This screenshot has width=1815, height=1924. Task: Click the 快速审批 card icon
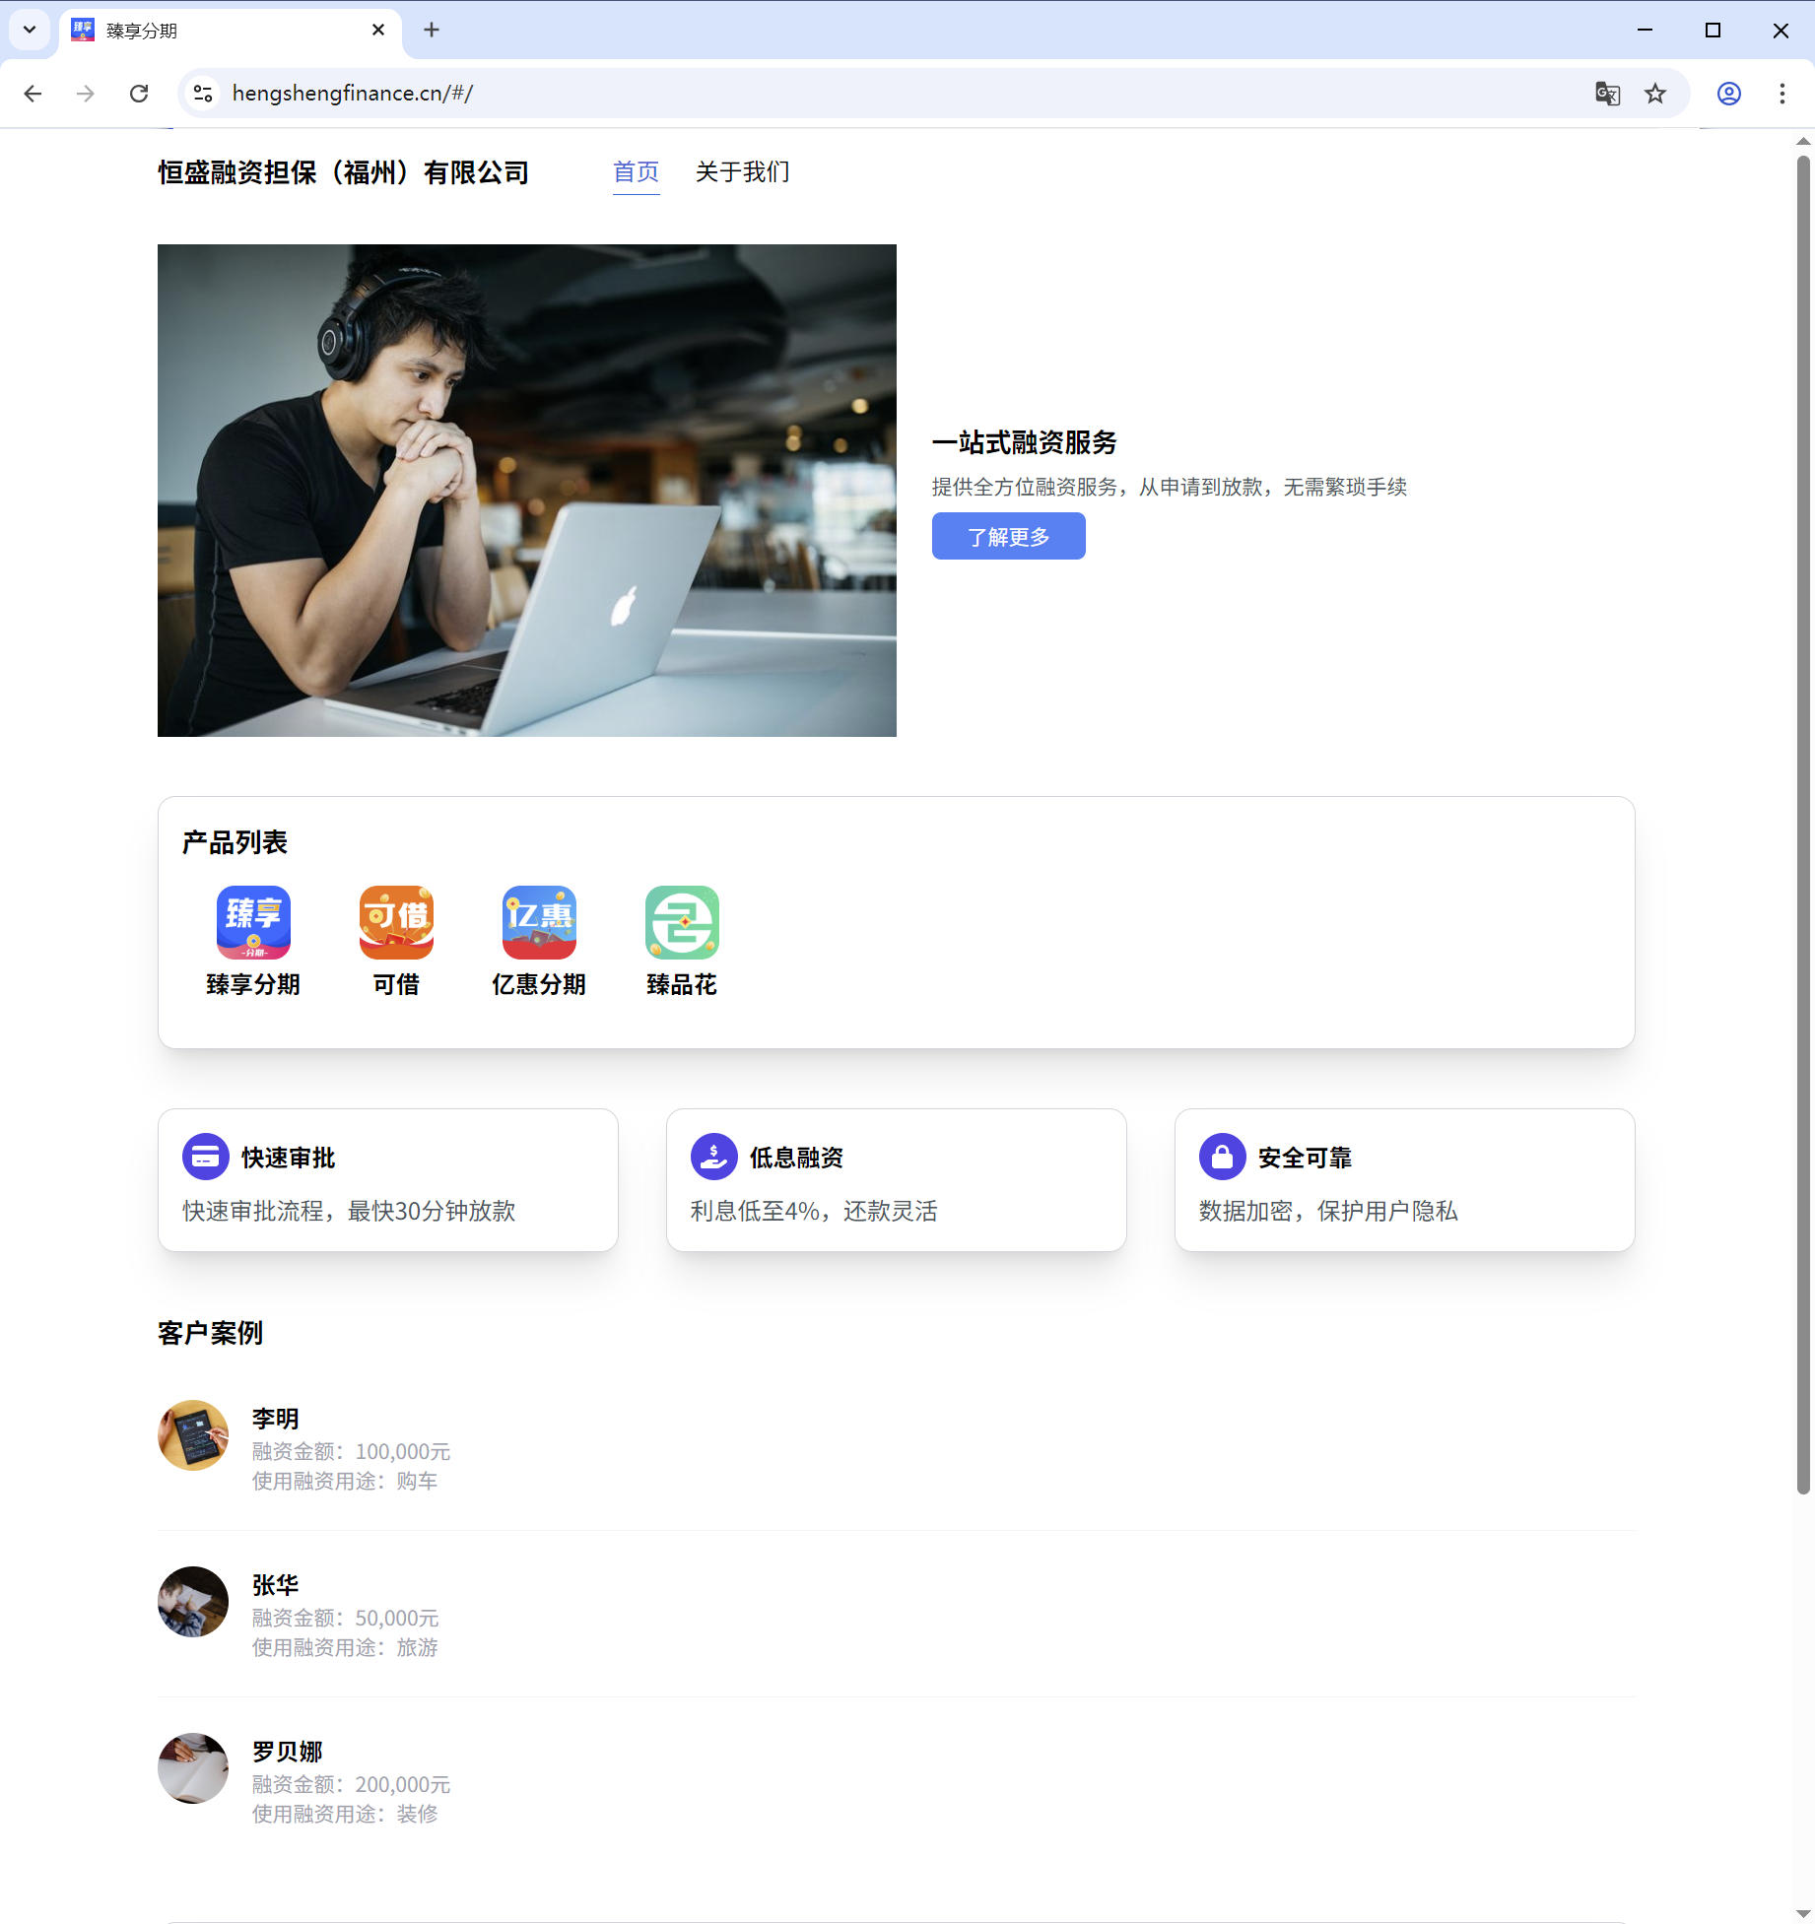(x=206, y=1157)
